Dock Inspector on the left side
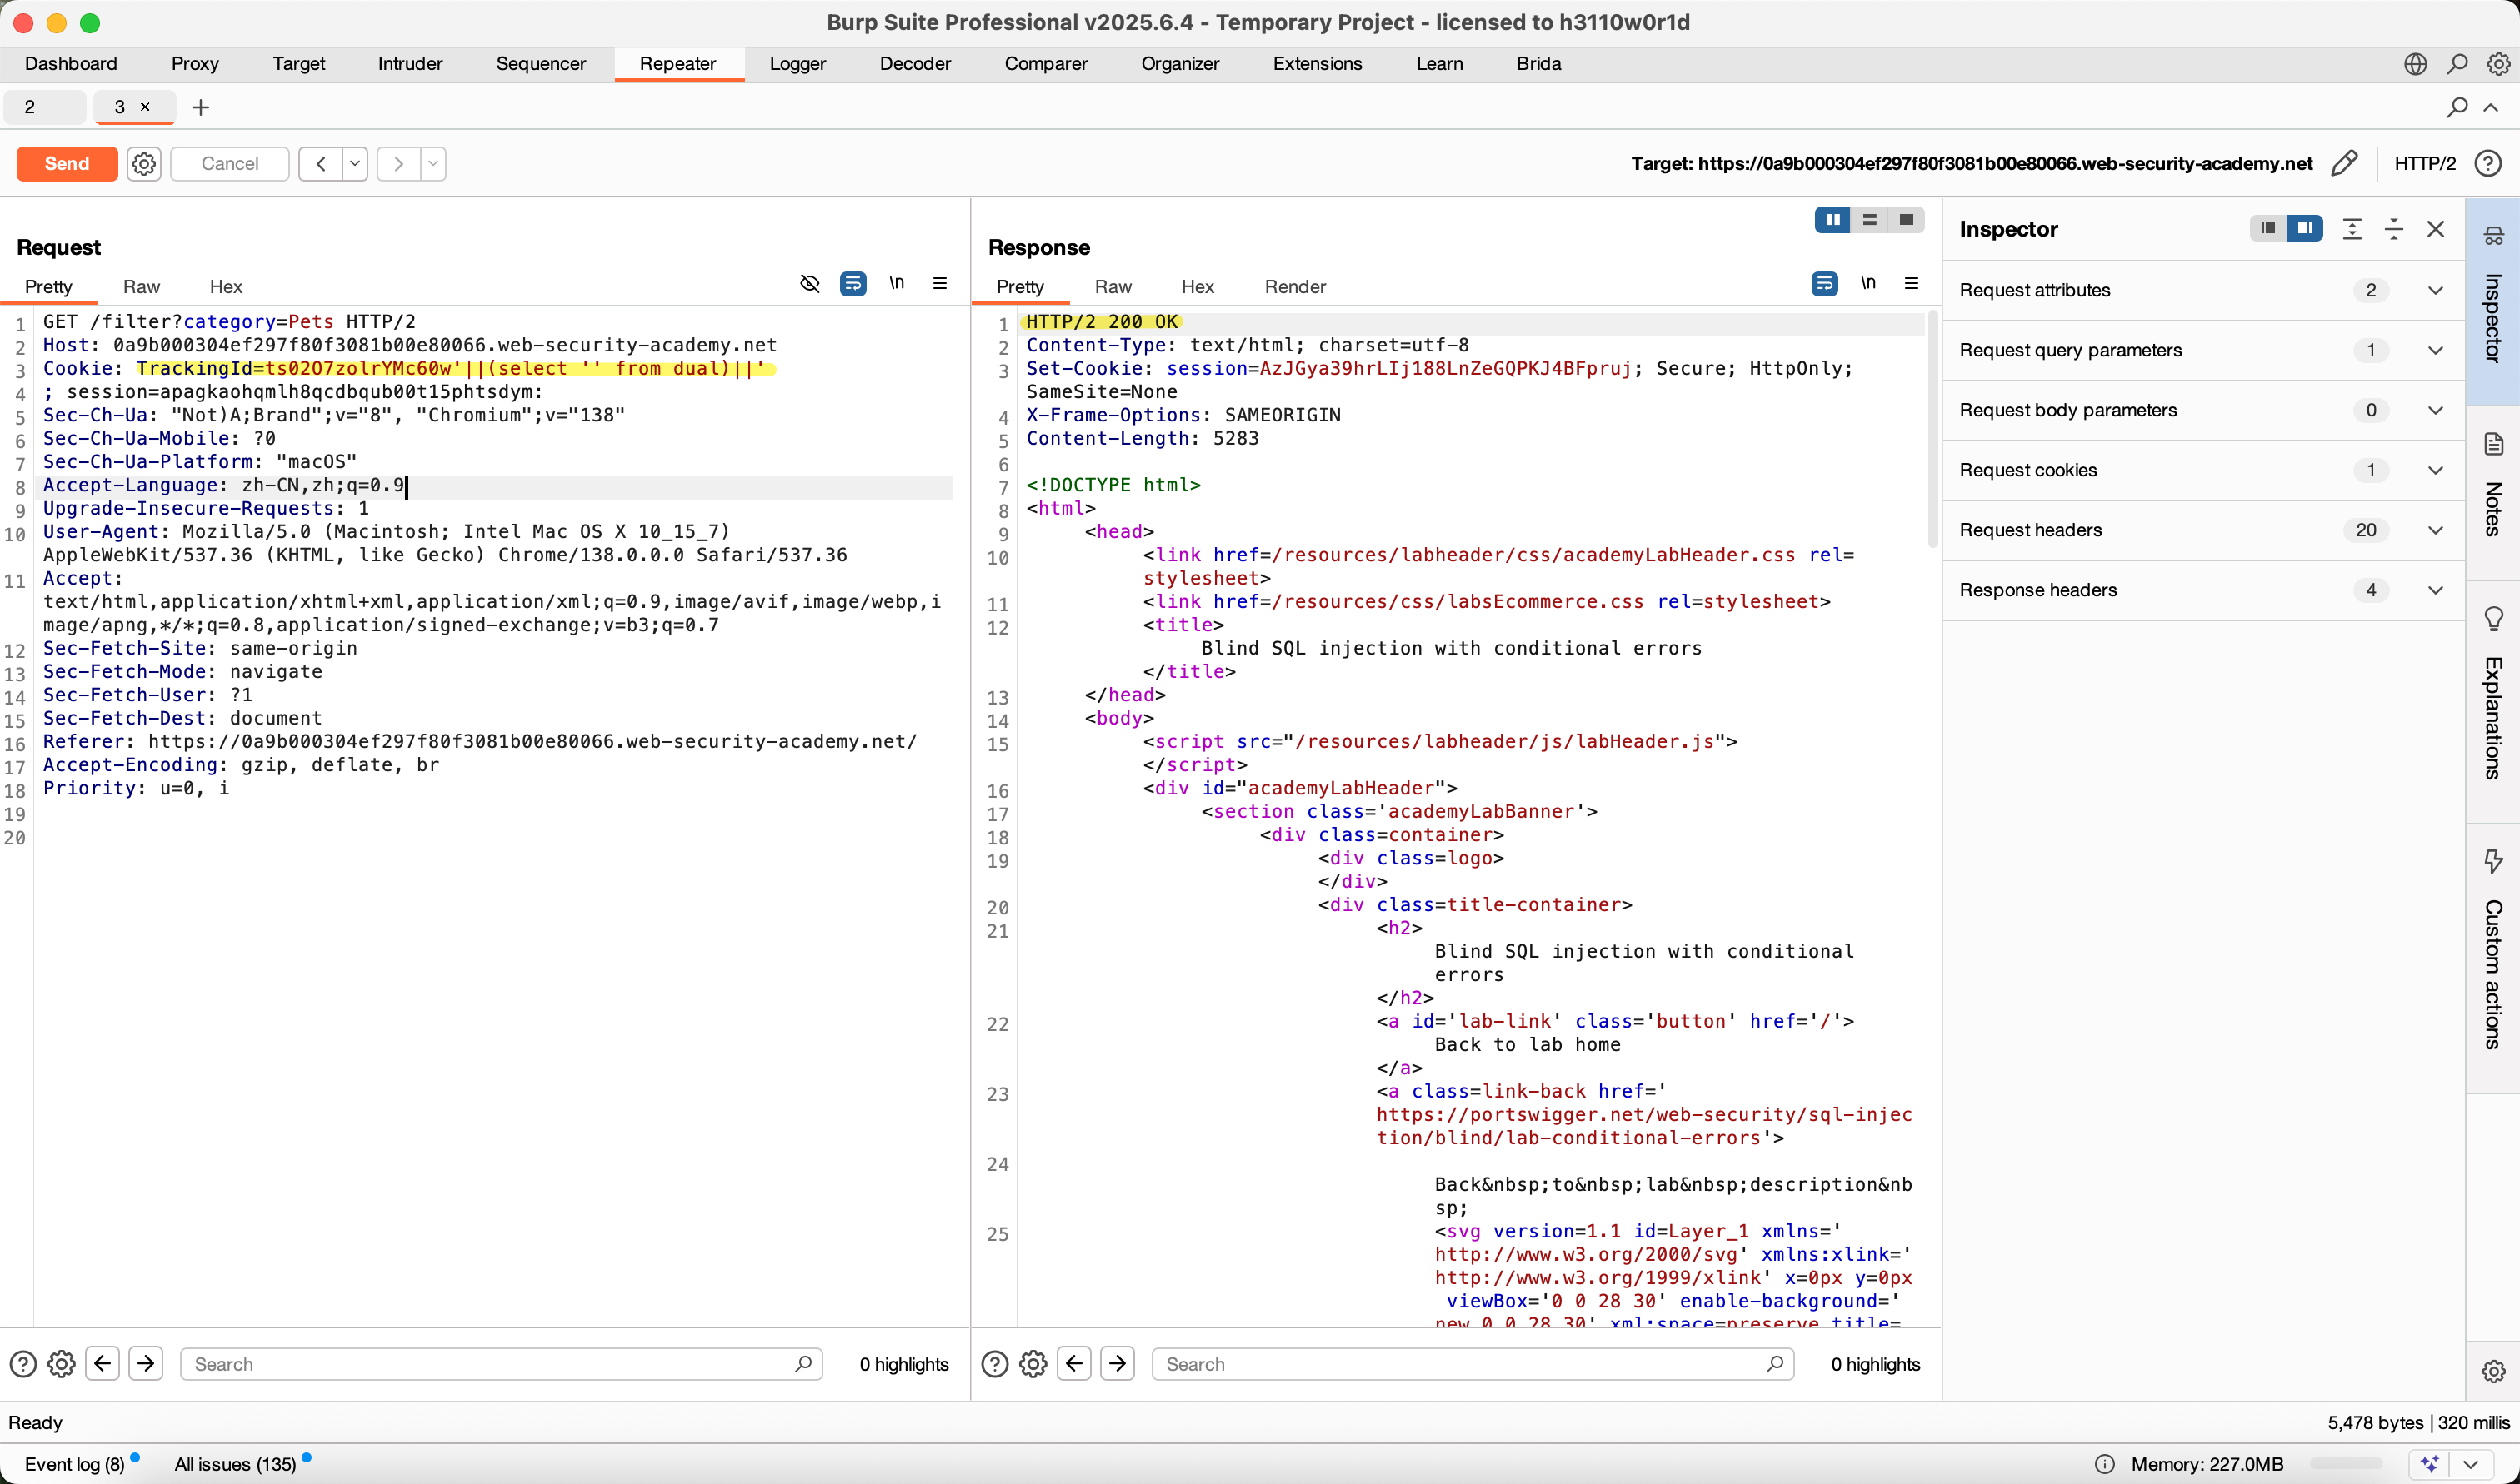Image resolution: width=2520 pixels, height=1484 pixels. point(2267,229)
